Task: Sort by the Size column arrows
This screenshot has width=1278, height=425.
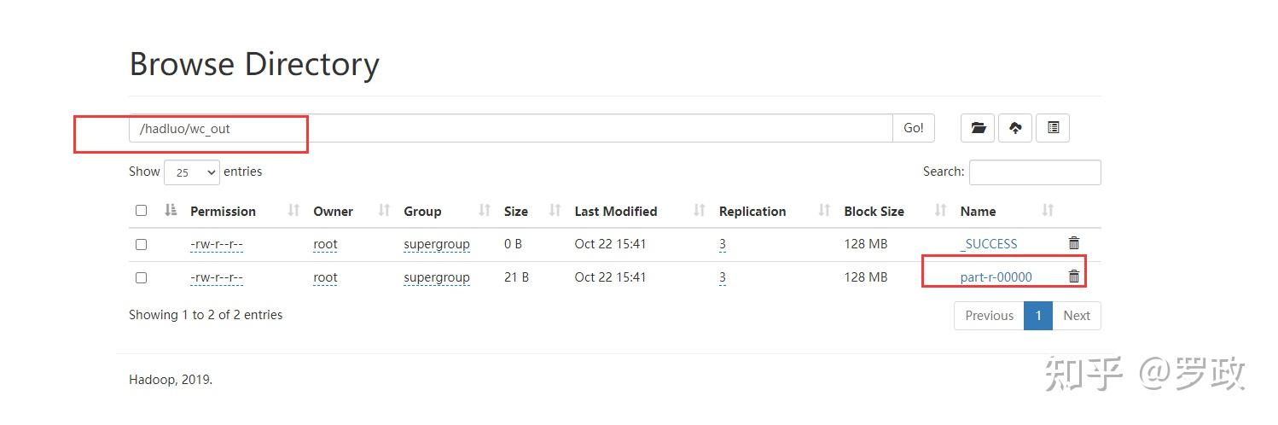Action: tap(555, 211)
